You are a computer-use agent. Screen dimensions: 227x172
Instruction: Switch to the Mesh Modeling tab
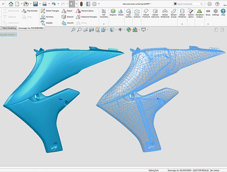(9, 28)
